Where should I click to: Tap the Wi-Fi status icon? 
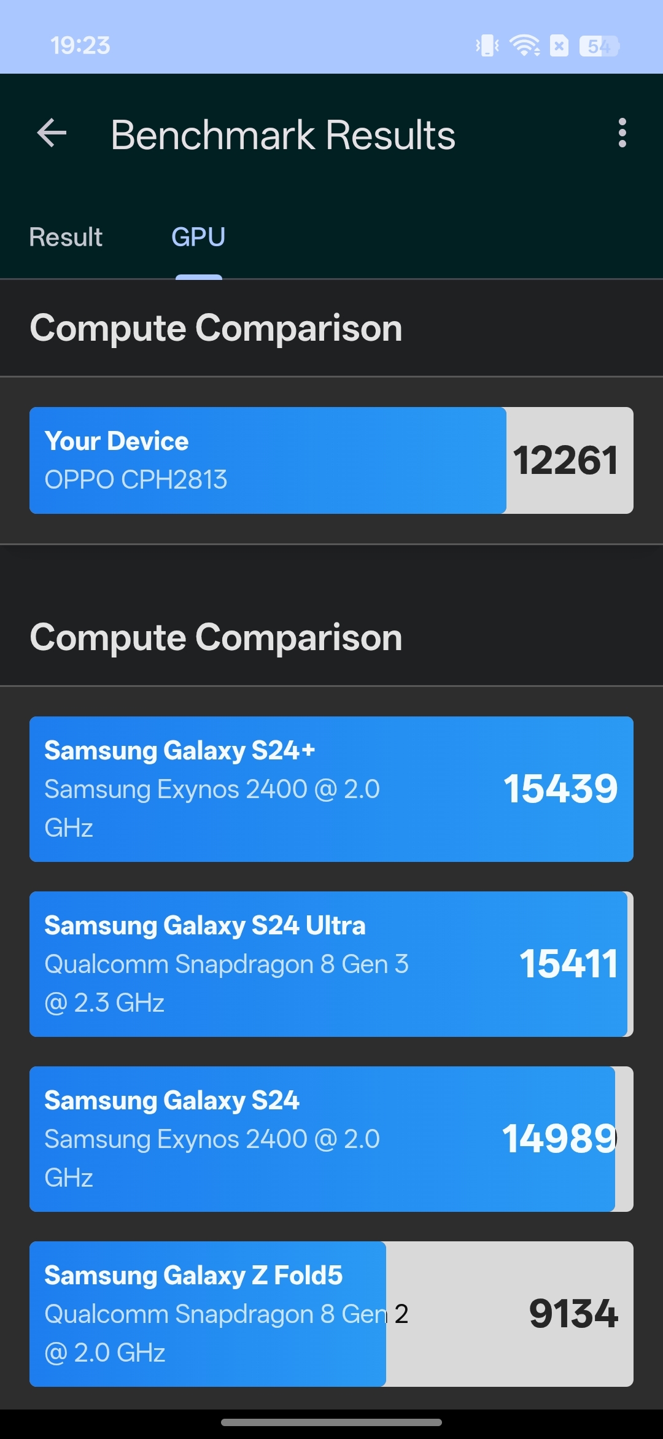(x=524, y=45)
